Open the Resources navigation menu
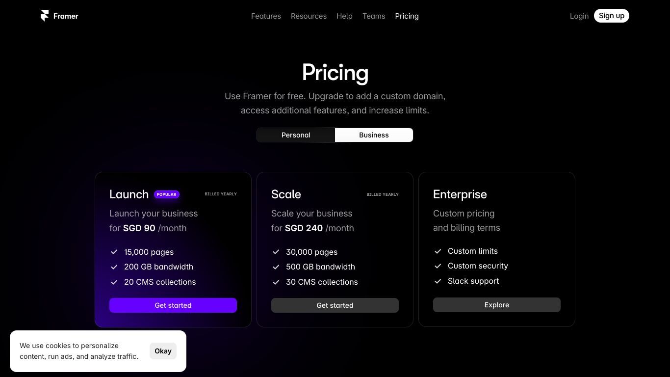Viewport: 670px width, 377px height. [x=309, y=16]
